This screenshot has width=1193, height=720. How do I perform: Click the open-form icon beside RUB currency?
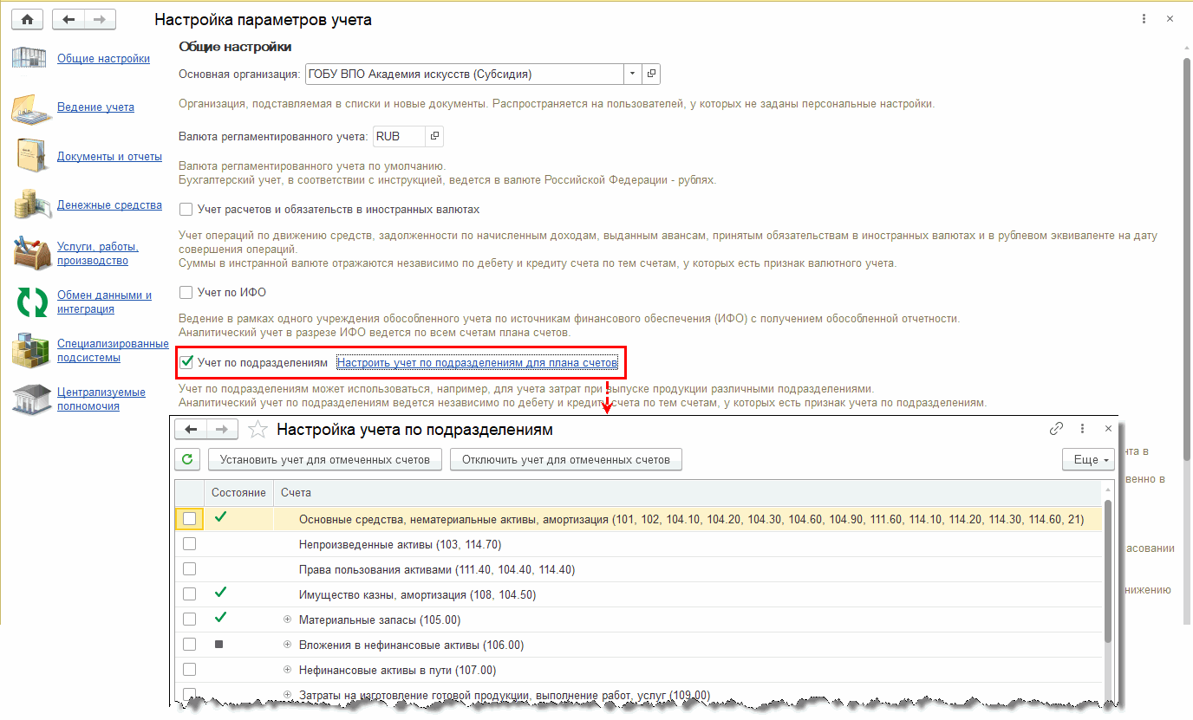pos(434,137)
